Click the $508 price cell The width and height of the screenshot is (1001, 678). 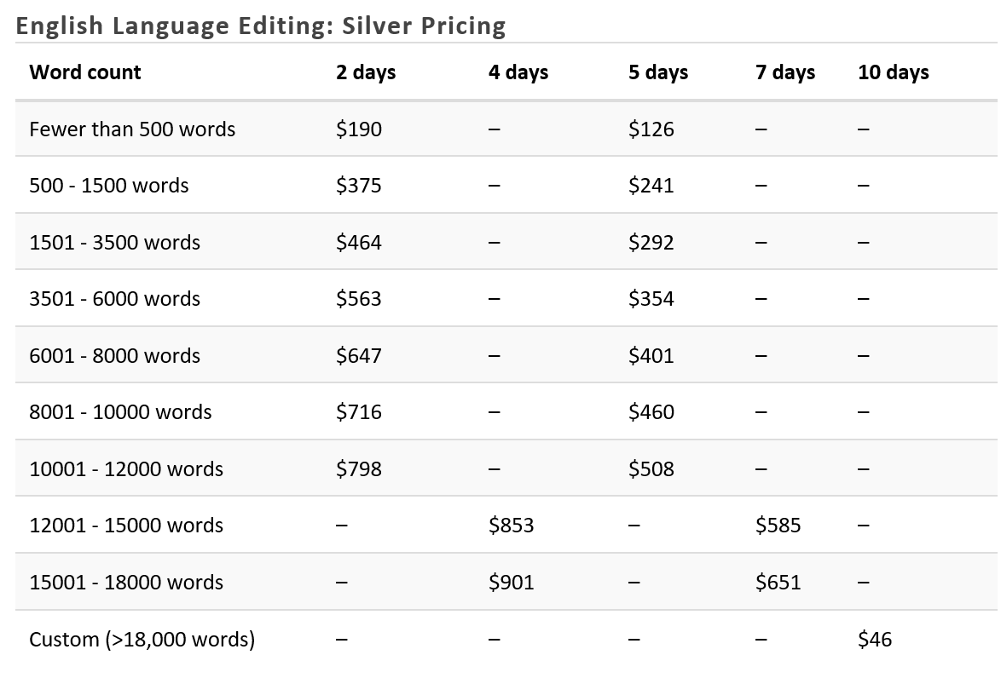[651, 469]
